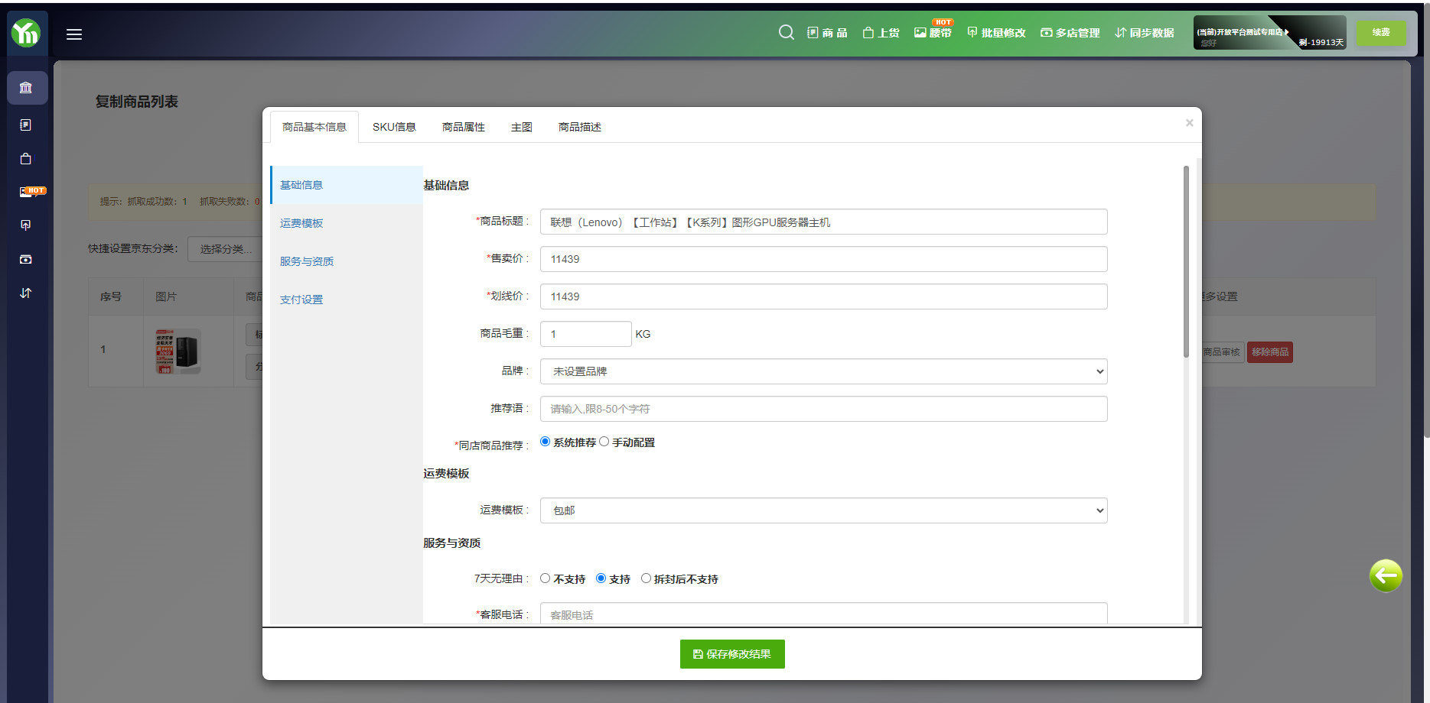
Task: Click the hamburger menu icon
Action: coord(74,34)
